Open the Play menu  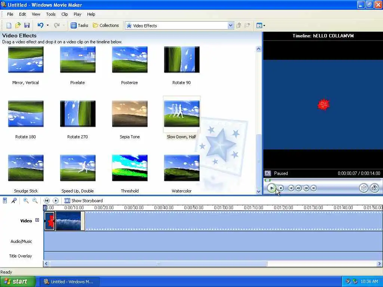click(x=77, y=14)
